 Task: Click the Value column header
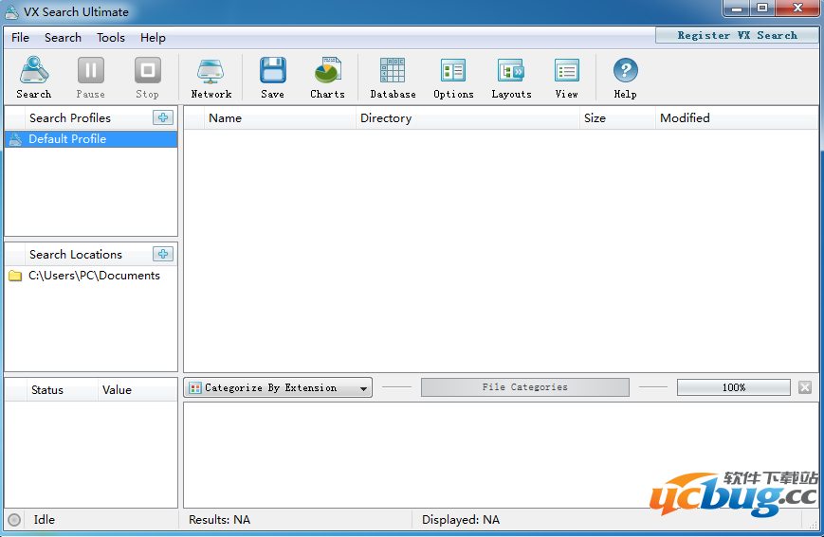pos(137,390)
